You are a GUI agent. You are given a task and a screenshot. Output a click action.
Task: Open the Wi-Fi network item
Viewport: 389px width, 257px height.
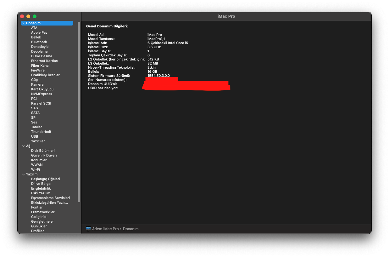click(x=36, y=169)
